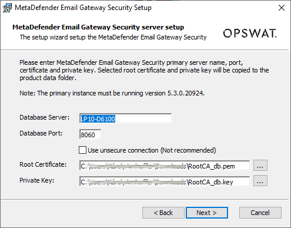Click the version 5.3.0.20924 note text
291x228 pixels.
point(112,93)
